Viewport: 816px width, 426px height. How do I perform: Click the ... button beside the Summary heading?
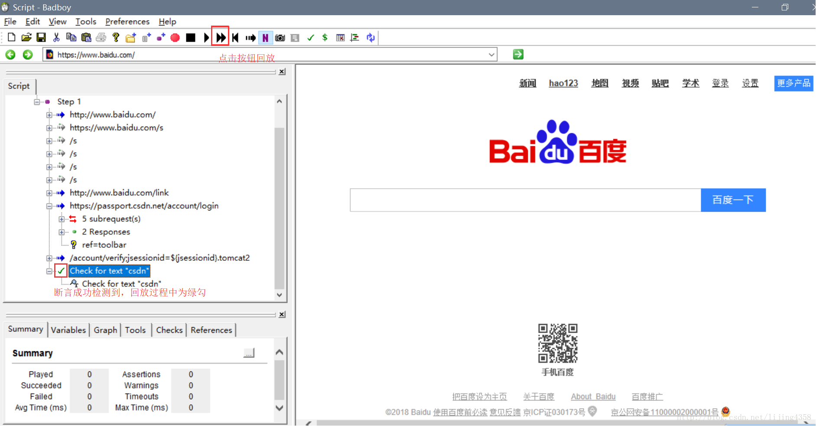click(x=249, y=353)
